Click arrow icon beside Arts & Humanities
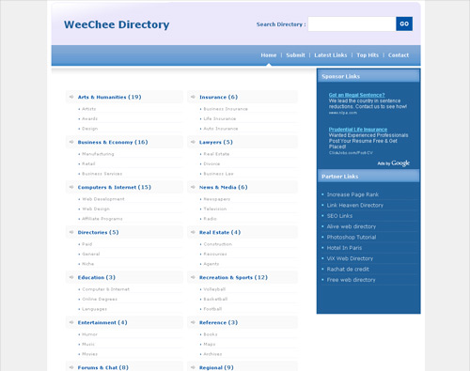The image size is (470, 371). [71, 97]
